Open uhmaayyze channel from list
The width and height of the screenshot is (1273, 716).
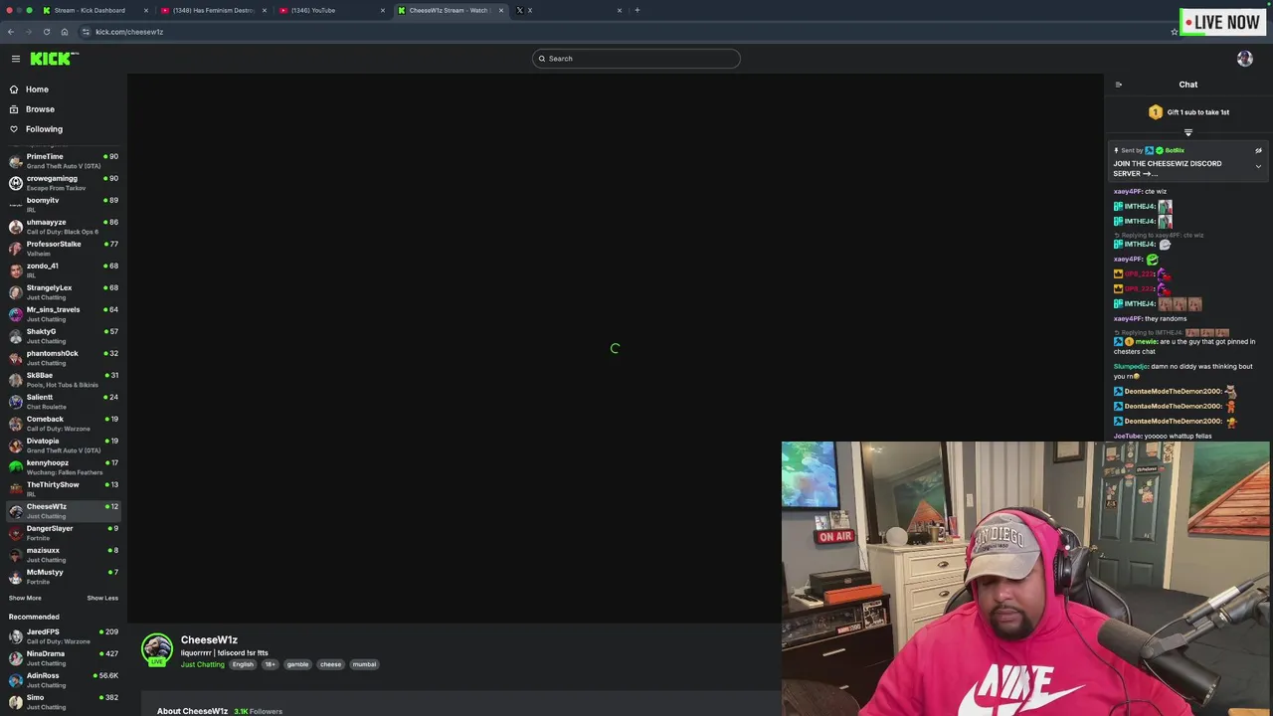click(x=64, y=227)
